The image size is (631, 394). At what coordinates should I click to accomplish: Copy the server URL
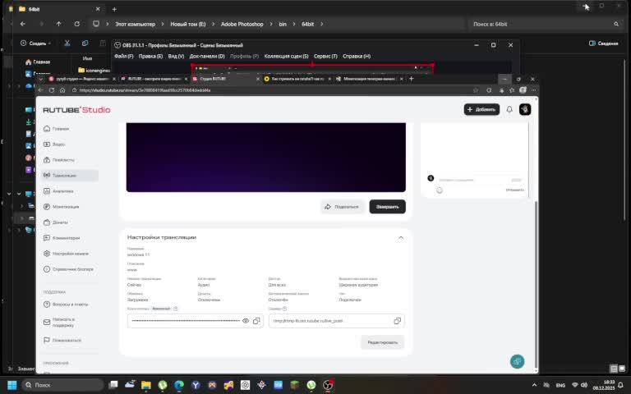[x=397, y=321]
